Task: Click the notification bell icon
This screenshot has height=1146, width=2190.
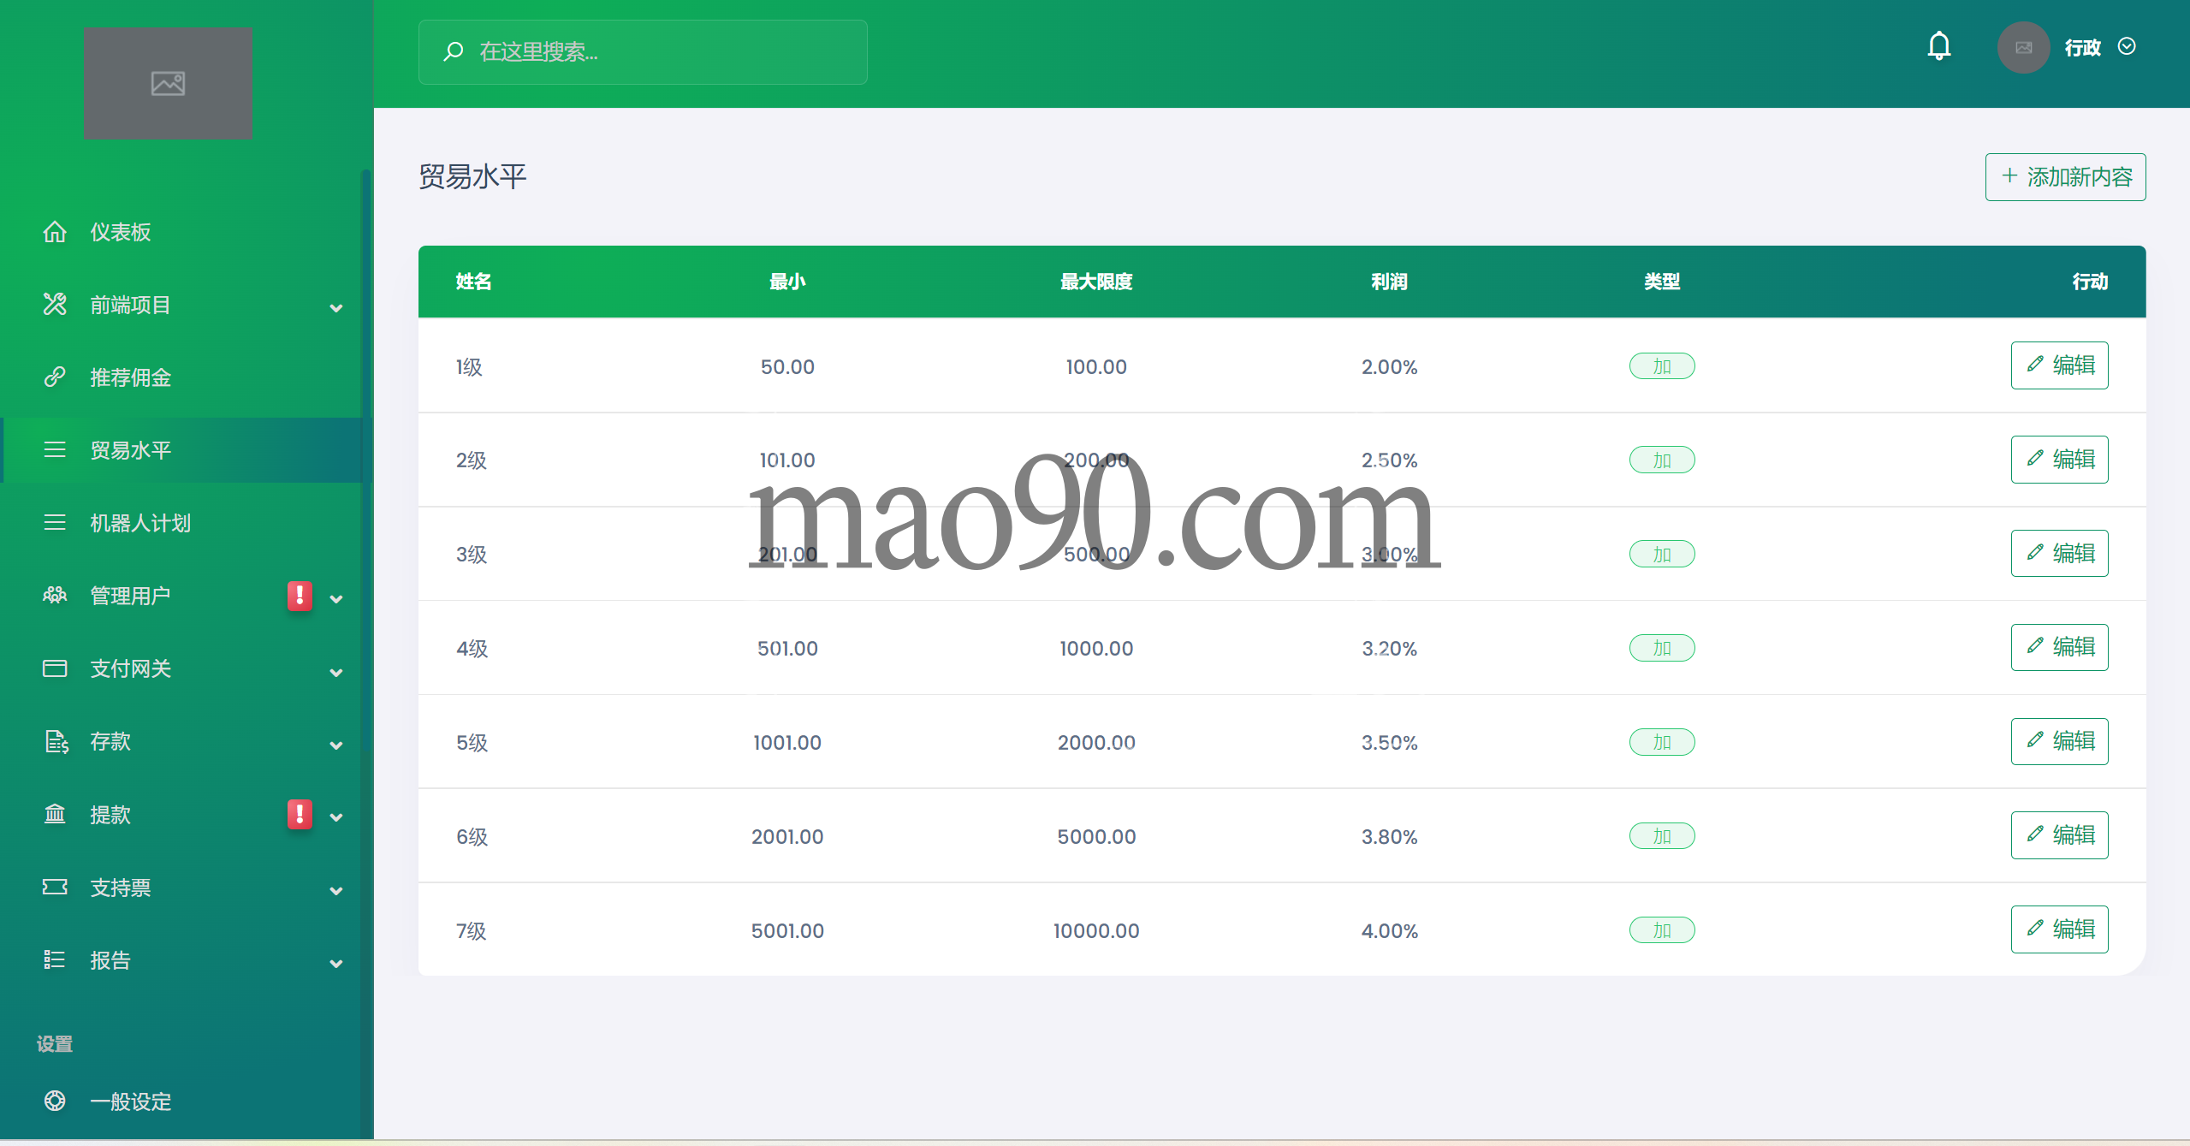Action: [1938, 46]
